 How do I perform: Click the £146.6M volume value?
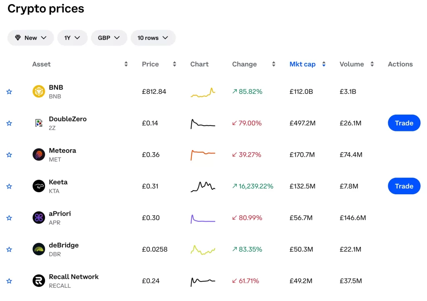(x=353, y=218)
